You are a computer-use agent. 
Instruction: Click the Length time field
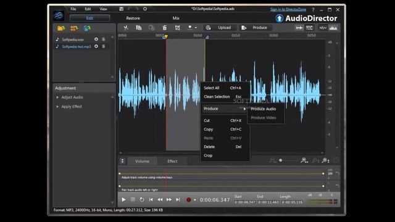292,202
